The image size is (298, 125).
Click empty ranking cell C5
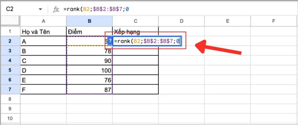pos(135,70)
